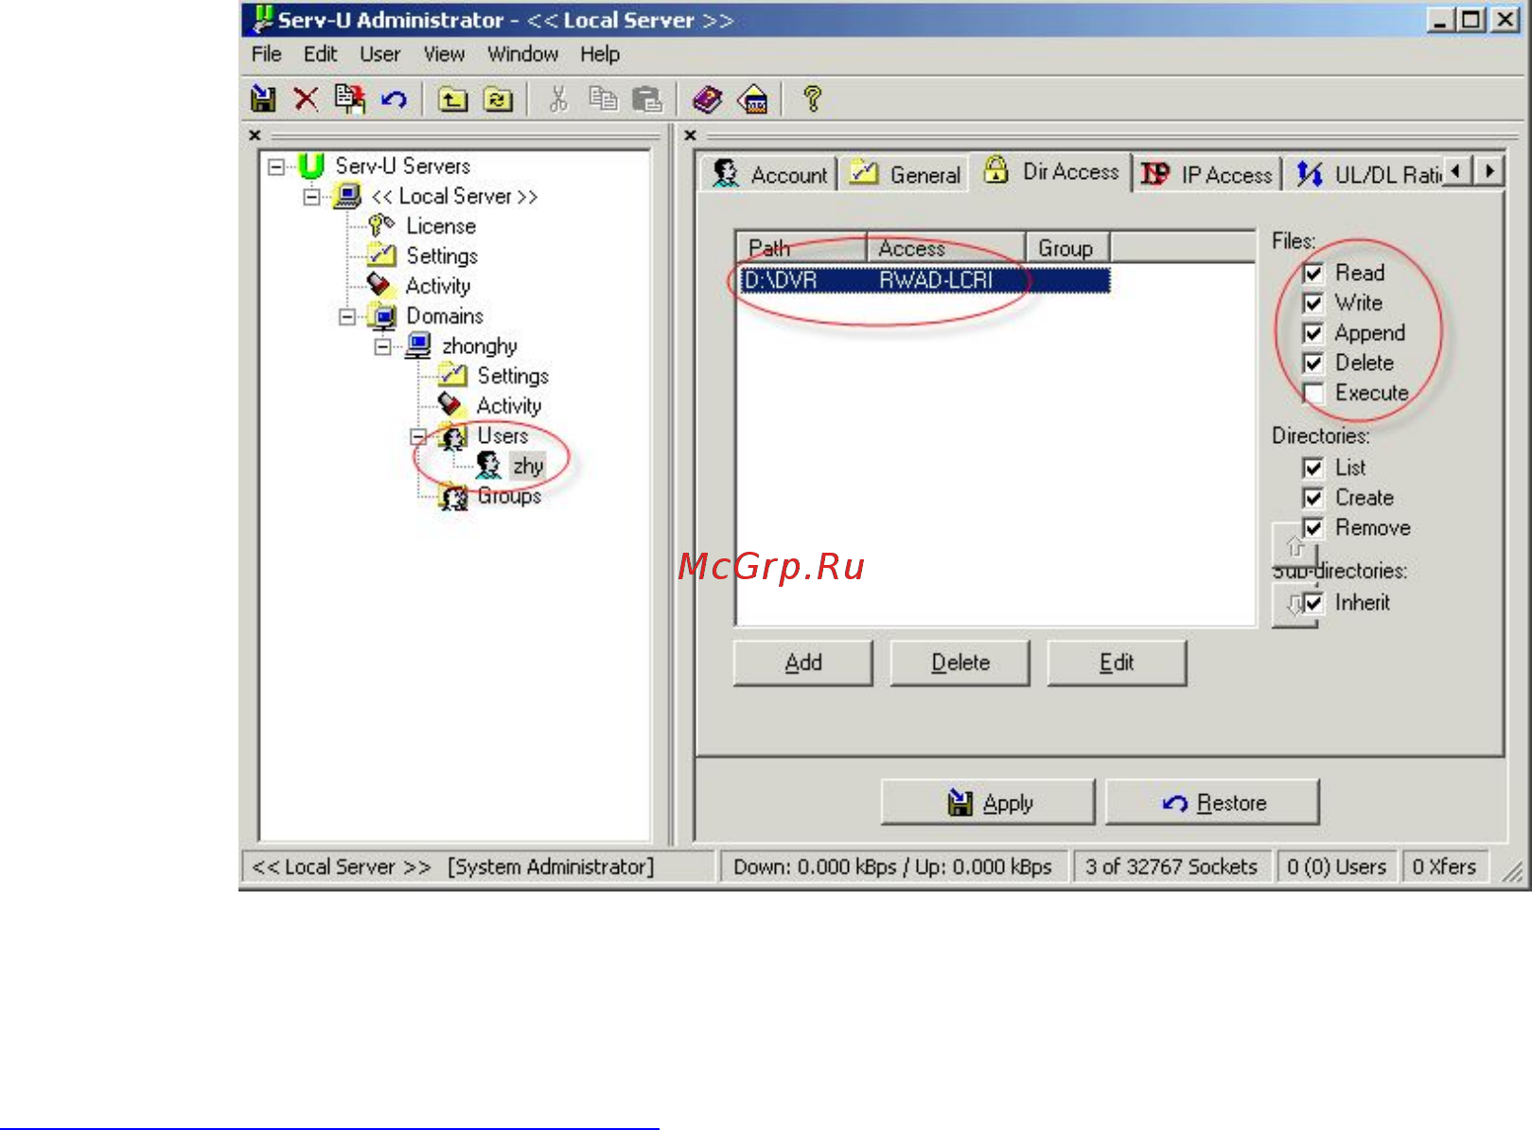Image resolution: width=1532 pixels, height=1130 pixels.
Task: Toggle the Read file checkbox
Action: [x=1313, y=274]
